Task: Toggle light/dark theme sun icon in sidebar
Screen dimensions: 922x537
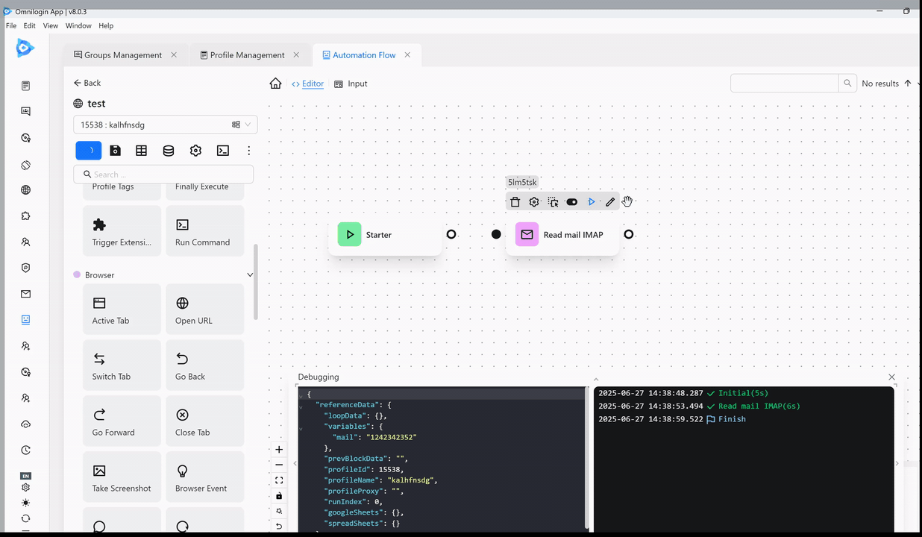Action: coord(26,503)
